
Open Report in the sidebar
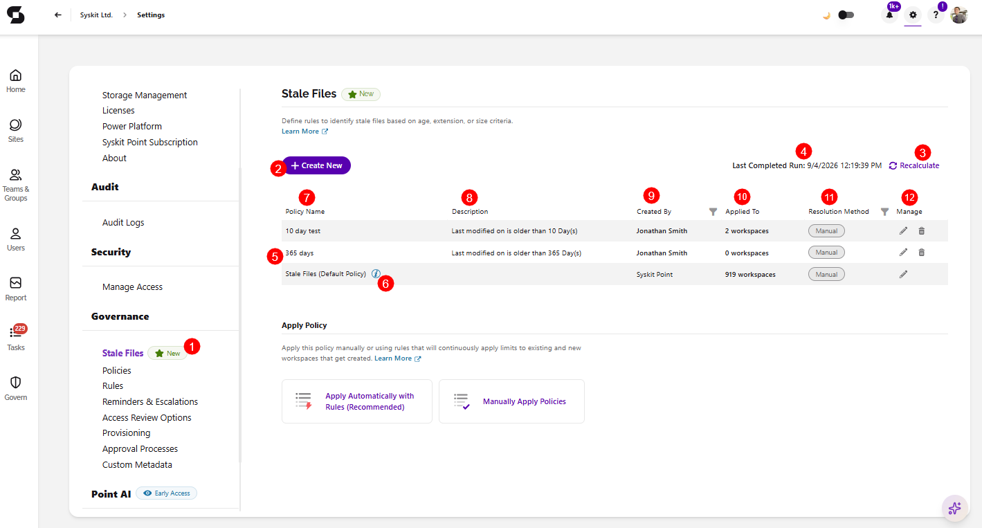[15, 289]
